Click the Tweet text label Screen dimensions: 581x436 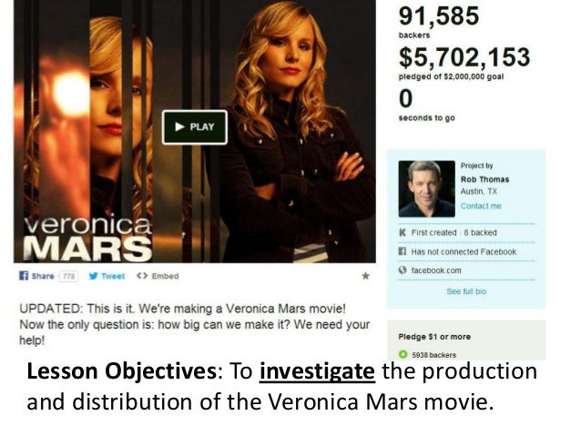tap(113, 277)
